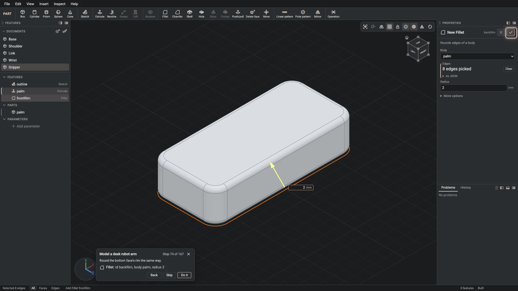Toggle perspective view icon in viewport toolbar
Image resolution: width=518 pixels, height=291 pixels.
381,27
